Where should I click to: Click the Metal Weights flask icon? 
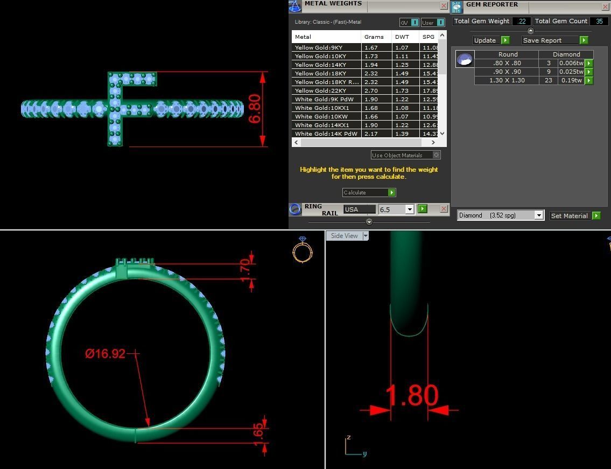pos(294,6)
